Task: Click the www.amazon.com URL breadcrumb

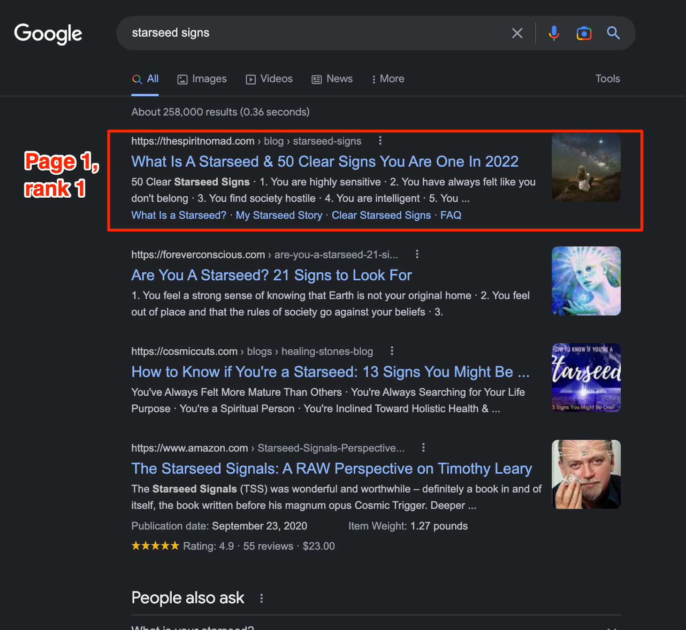Action: [x=268, y=448]
